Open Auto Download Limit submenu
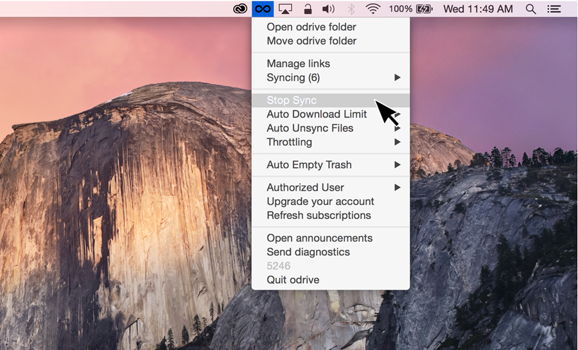This screenshot has width=578, height=350. click(x=331, y=114)
